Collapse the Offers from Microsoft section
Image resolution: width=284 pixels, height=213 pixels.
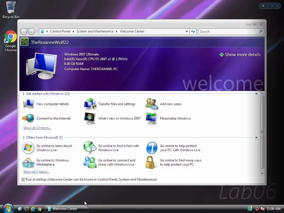256,138
